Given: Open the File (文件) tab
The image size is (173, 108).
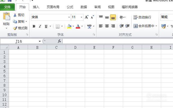Looking at the screenshot, I should (x=7, y=7).
